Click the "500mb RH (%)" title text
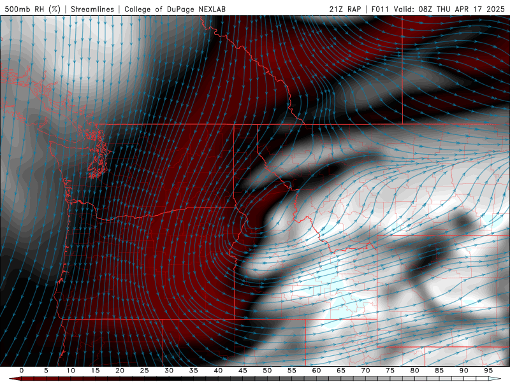The image size is (510, 382). pyautogui.click(x=33, y=9)
